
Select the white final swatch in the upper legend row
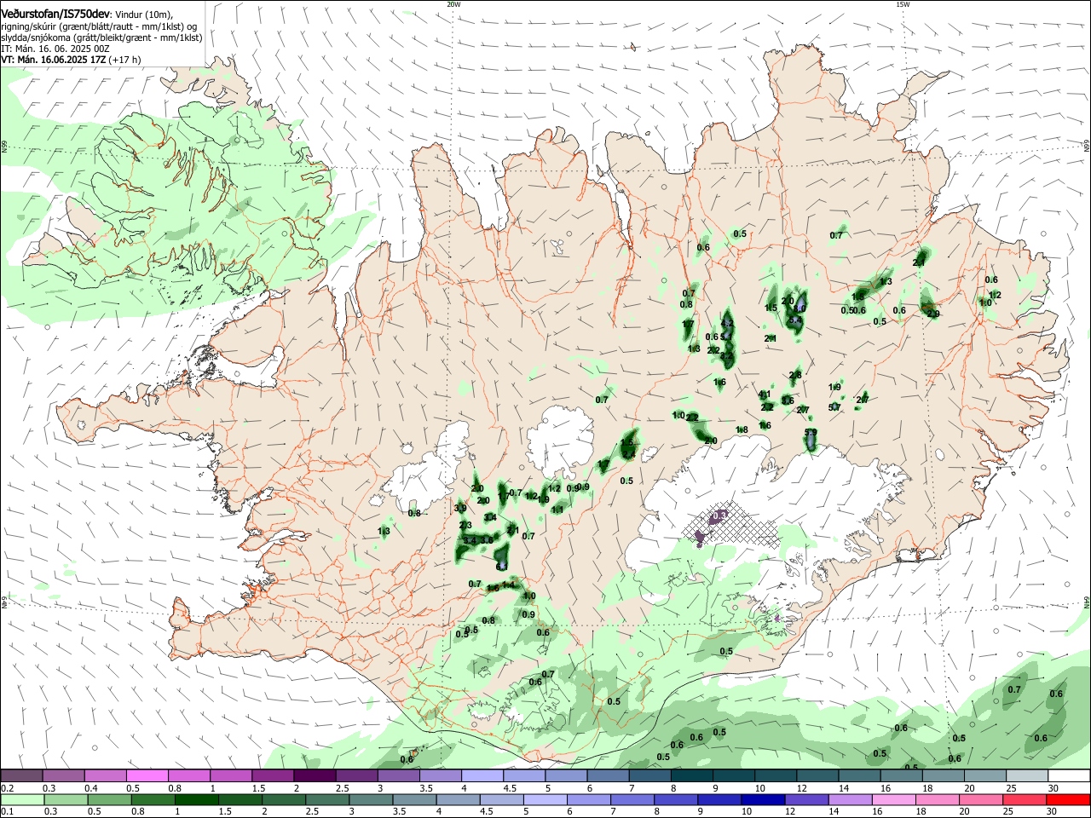point(1069,775)
